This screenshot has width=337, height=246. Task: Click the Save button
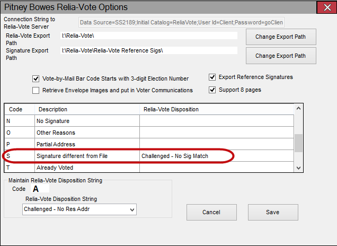(x=273, y=212)
